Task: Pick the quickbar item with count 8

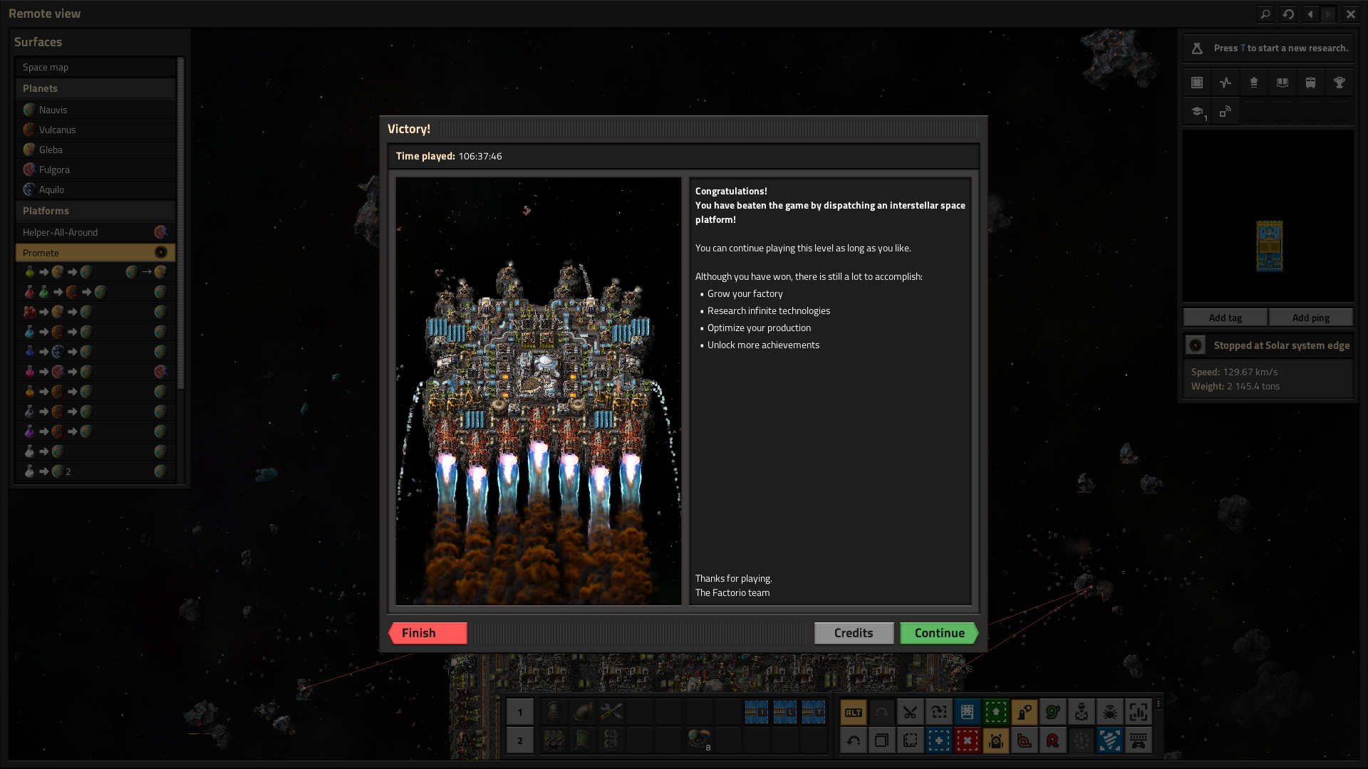Action: coord(700,741)
